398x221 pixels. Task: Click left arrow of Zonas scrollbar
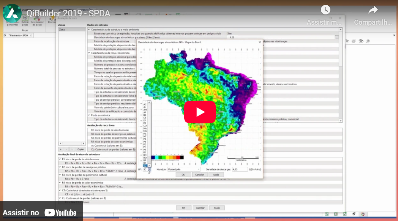60,144
